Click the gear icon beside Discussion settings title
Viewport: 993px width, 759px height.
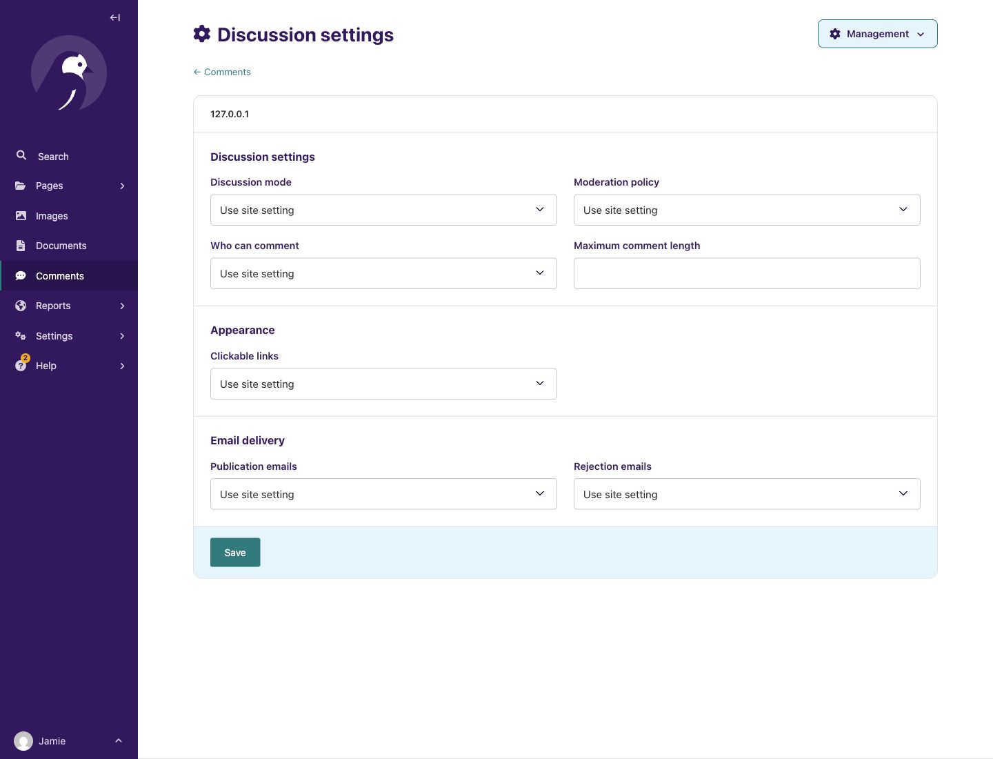201,34
